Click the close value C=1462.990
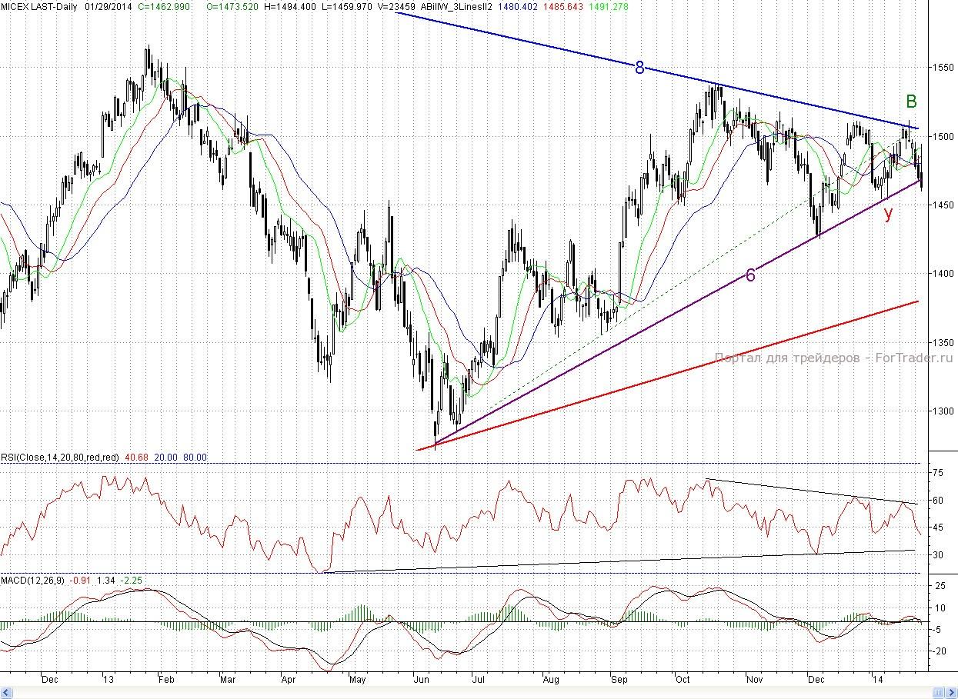This screenshot has height=699, width=958. [x=163, y=5]
